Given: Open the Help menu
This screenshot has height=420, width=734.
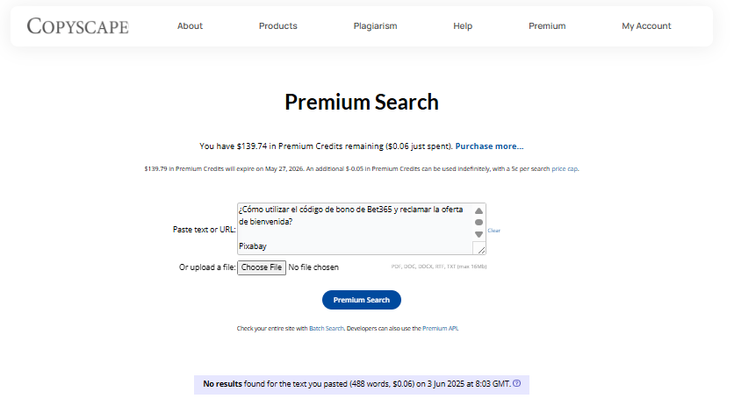Looking at the screenshot, I should coord(463,26).
